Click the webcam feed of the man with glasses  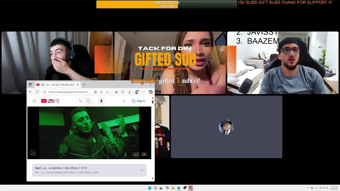[283, 63]
